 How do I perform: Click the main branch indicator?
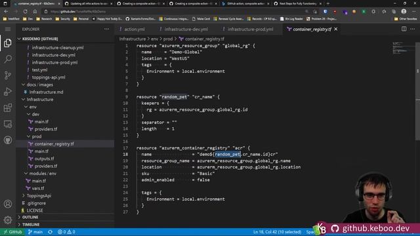coord(35,232)
